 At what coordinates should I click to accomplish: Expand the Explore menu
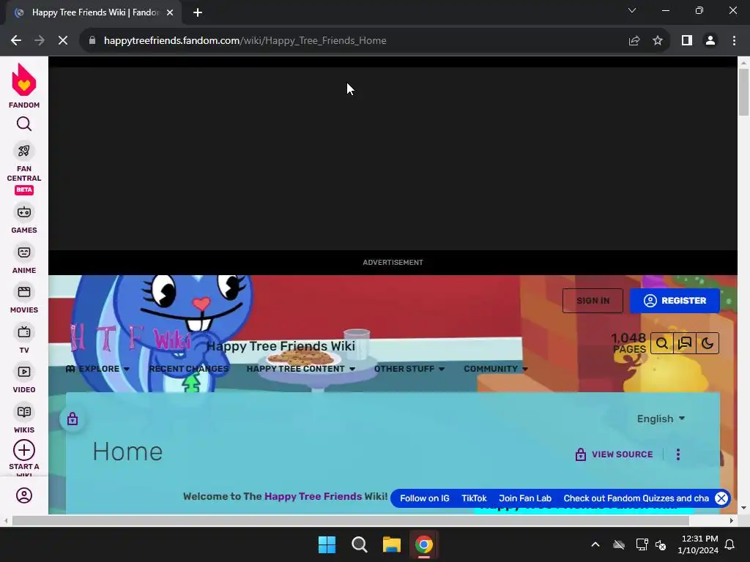click(97, 369)
